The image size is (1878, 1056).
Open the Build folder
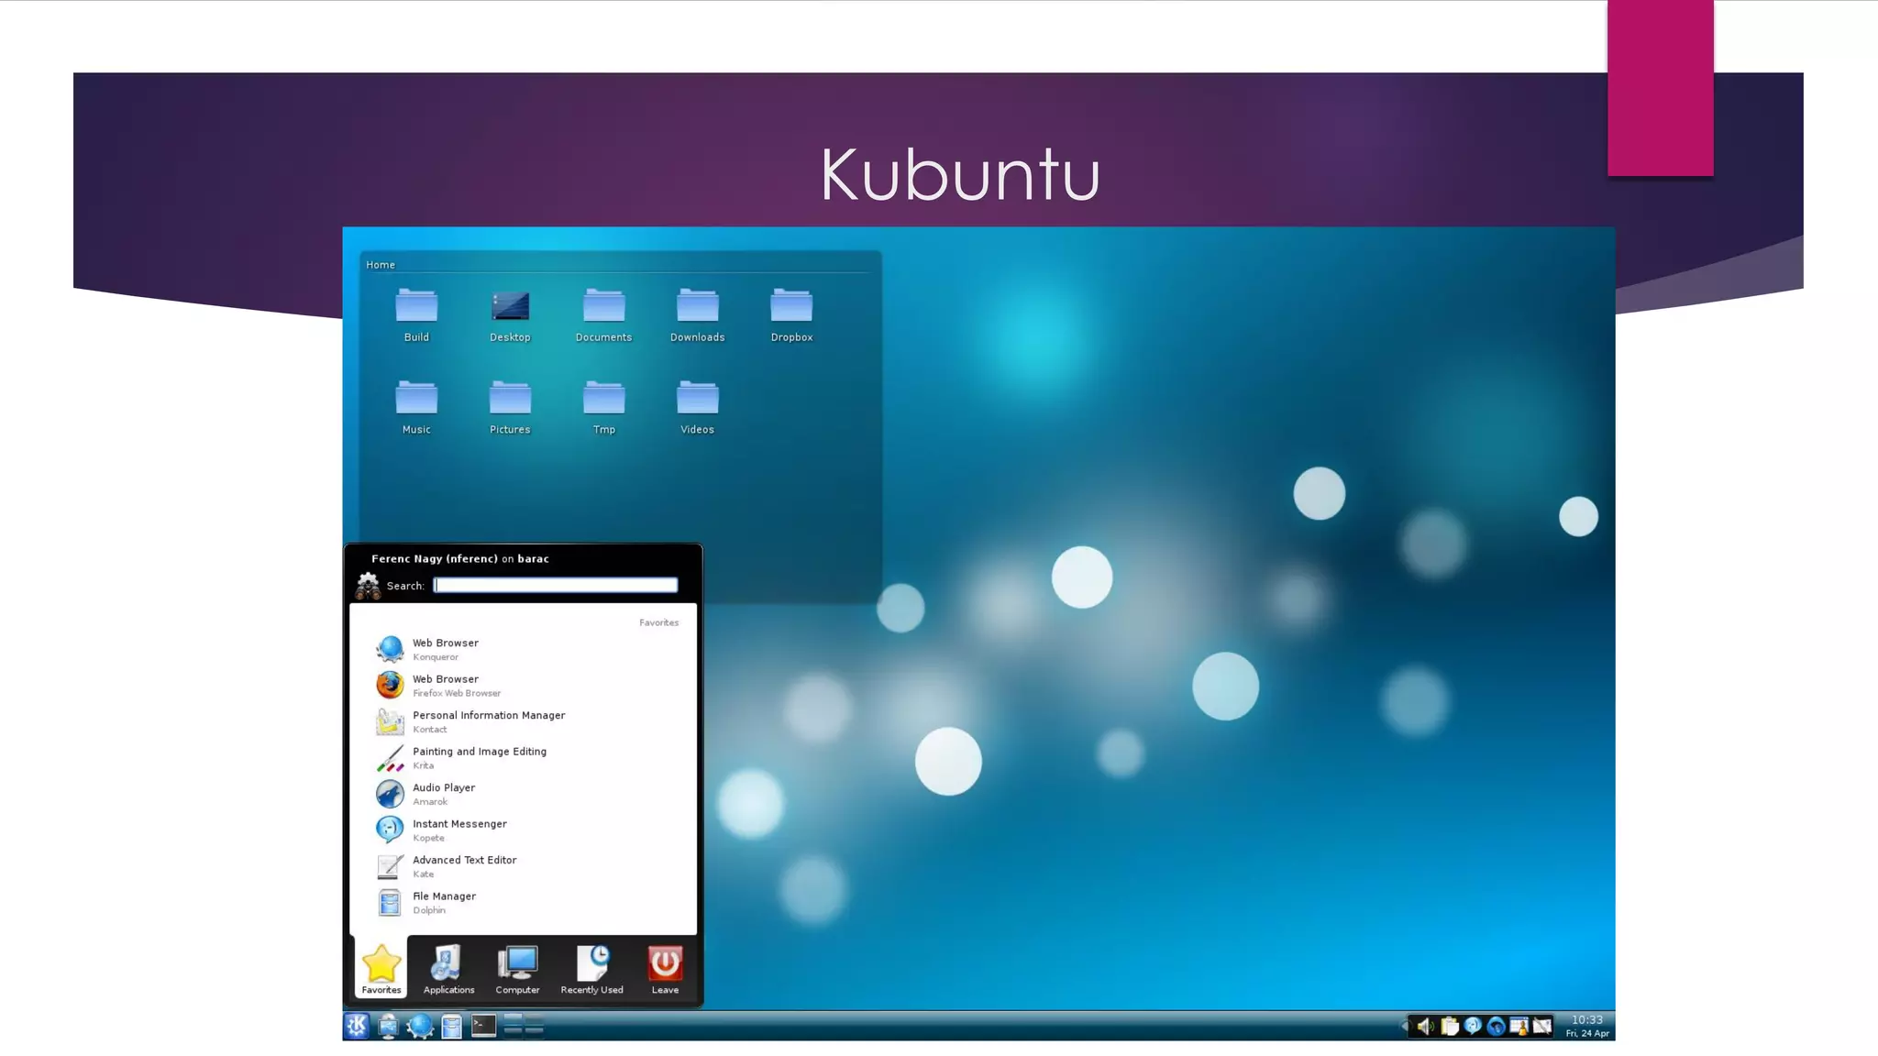click(416, 315)
